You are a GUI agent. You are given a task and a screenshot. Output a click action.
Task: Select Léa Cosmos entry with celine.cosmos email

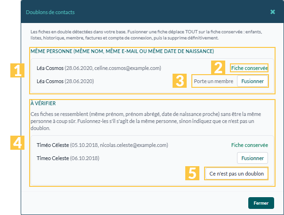pos(99,68)
